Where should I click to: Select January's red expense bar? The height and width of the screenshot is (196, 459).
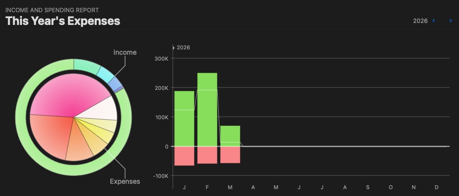(x=184, y=156)
